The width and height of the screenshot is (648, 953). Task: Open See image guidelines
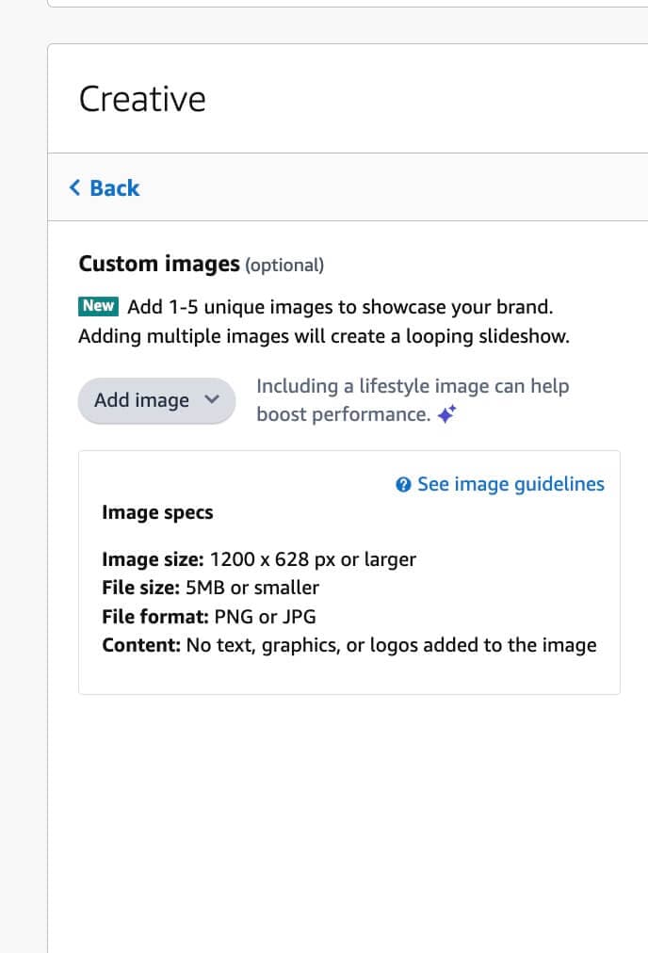pos(509,483)
